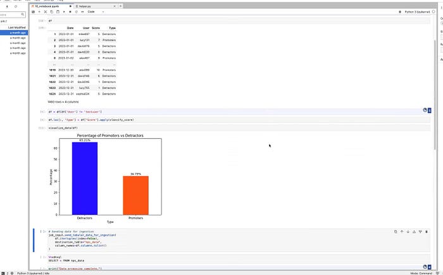Click the SELECT * FROM nps_data cell
443x275 pixels.
point(239,259)
